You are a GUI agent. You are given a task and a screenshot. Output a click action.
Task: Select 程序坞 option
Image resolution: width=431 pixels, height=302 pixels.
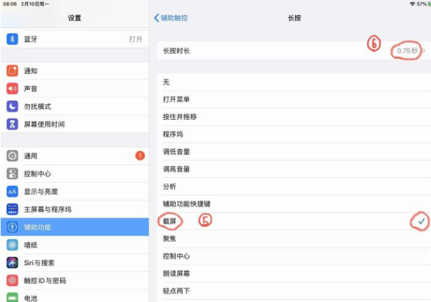pyautogui.click(x=293, y=134)
